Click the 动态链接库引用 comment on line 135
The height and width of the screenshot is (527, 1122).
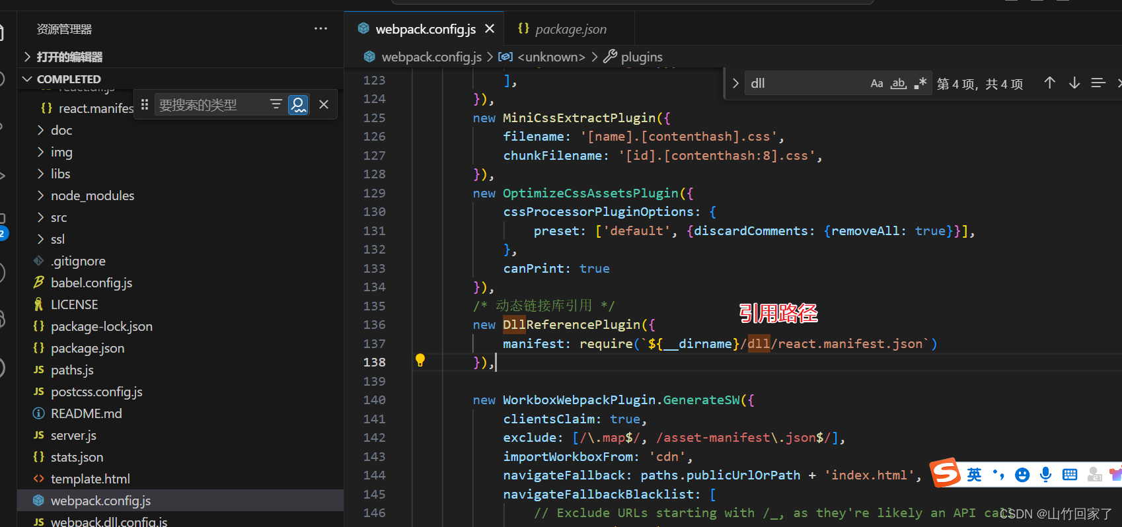(544, 306)
